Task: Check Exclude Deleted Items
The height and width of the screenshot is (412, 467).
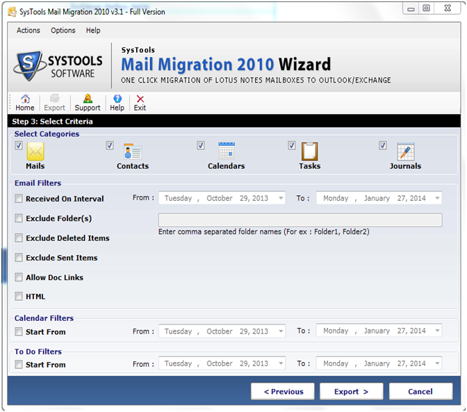Action: coord(19,238)
